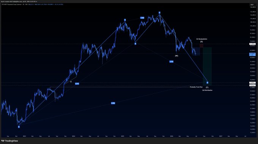The height and width of the screenshot is (144, 258).
Task: Select the Q4 Distribution text label
Action: coord(207,90)
